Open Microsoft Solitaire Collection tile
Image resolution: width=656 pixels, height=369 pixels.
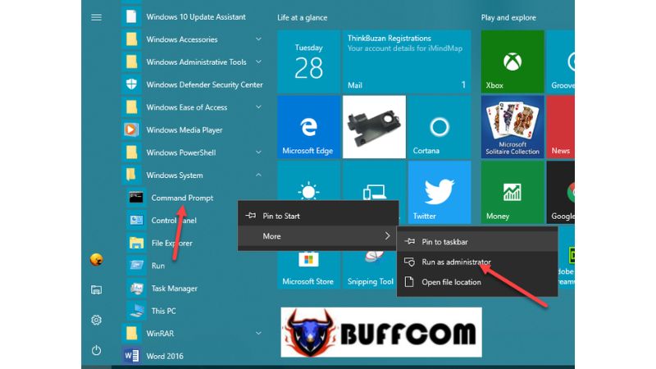click(x=512, y=127)
